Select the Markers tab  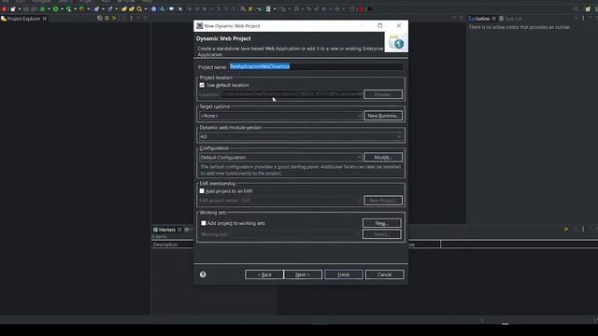pyautogui.click(x=167, y=230)
